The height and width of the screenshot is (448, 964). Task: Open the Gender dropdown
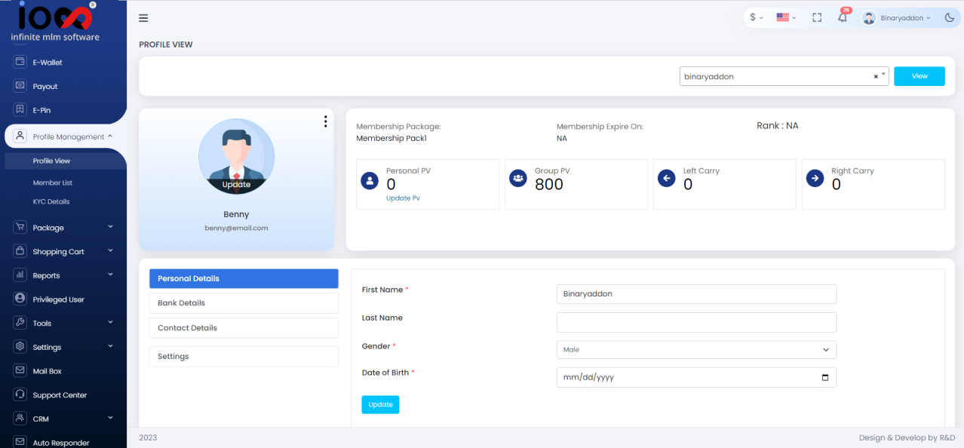point(695,349)
